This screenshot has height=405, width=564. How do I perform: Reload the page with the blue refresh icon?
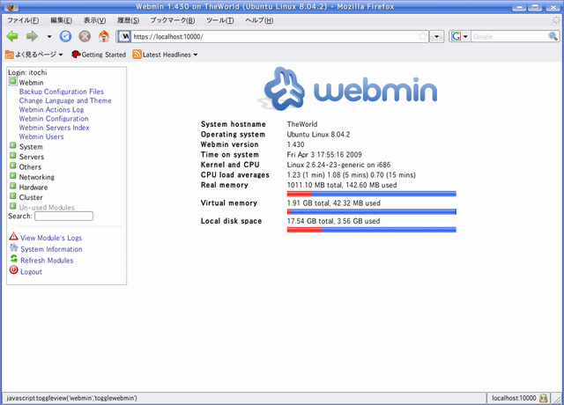coord(65,36)
